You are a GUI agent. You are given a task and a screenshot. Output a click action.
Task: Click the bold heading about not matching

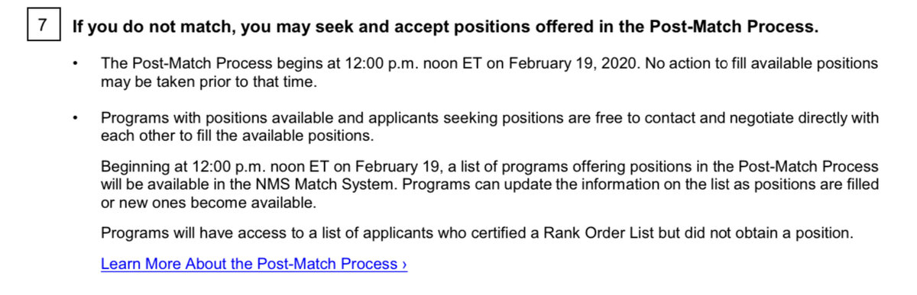pyautogui.click(x=445, y=27)
